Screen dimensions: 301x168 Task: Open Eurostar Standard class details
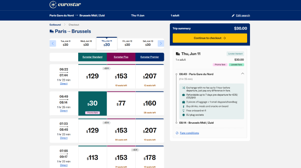(92, 57)
